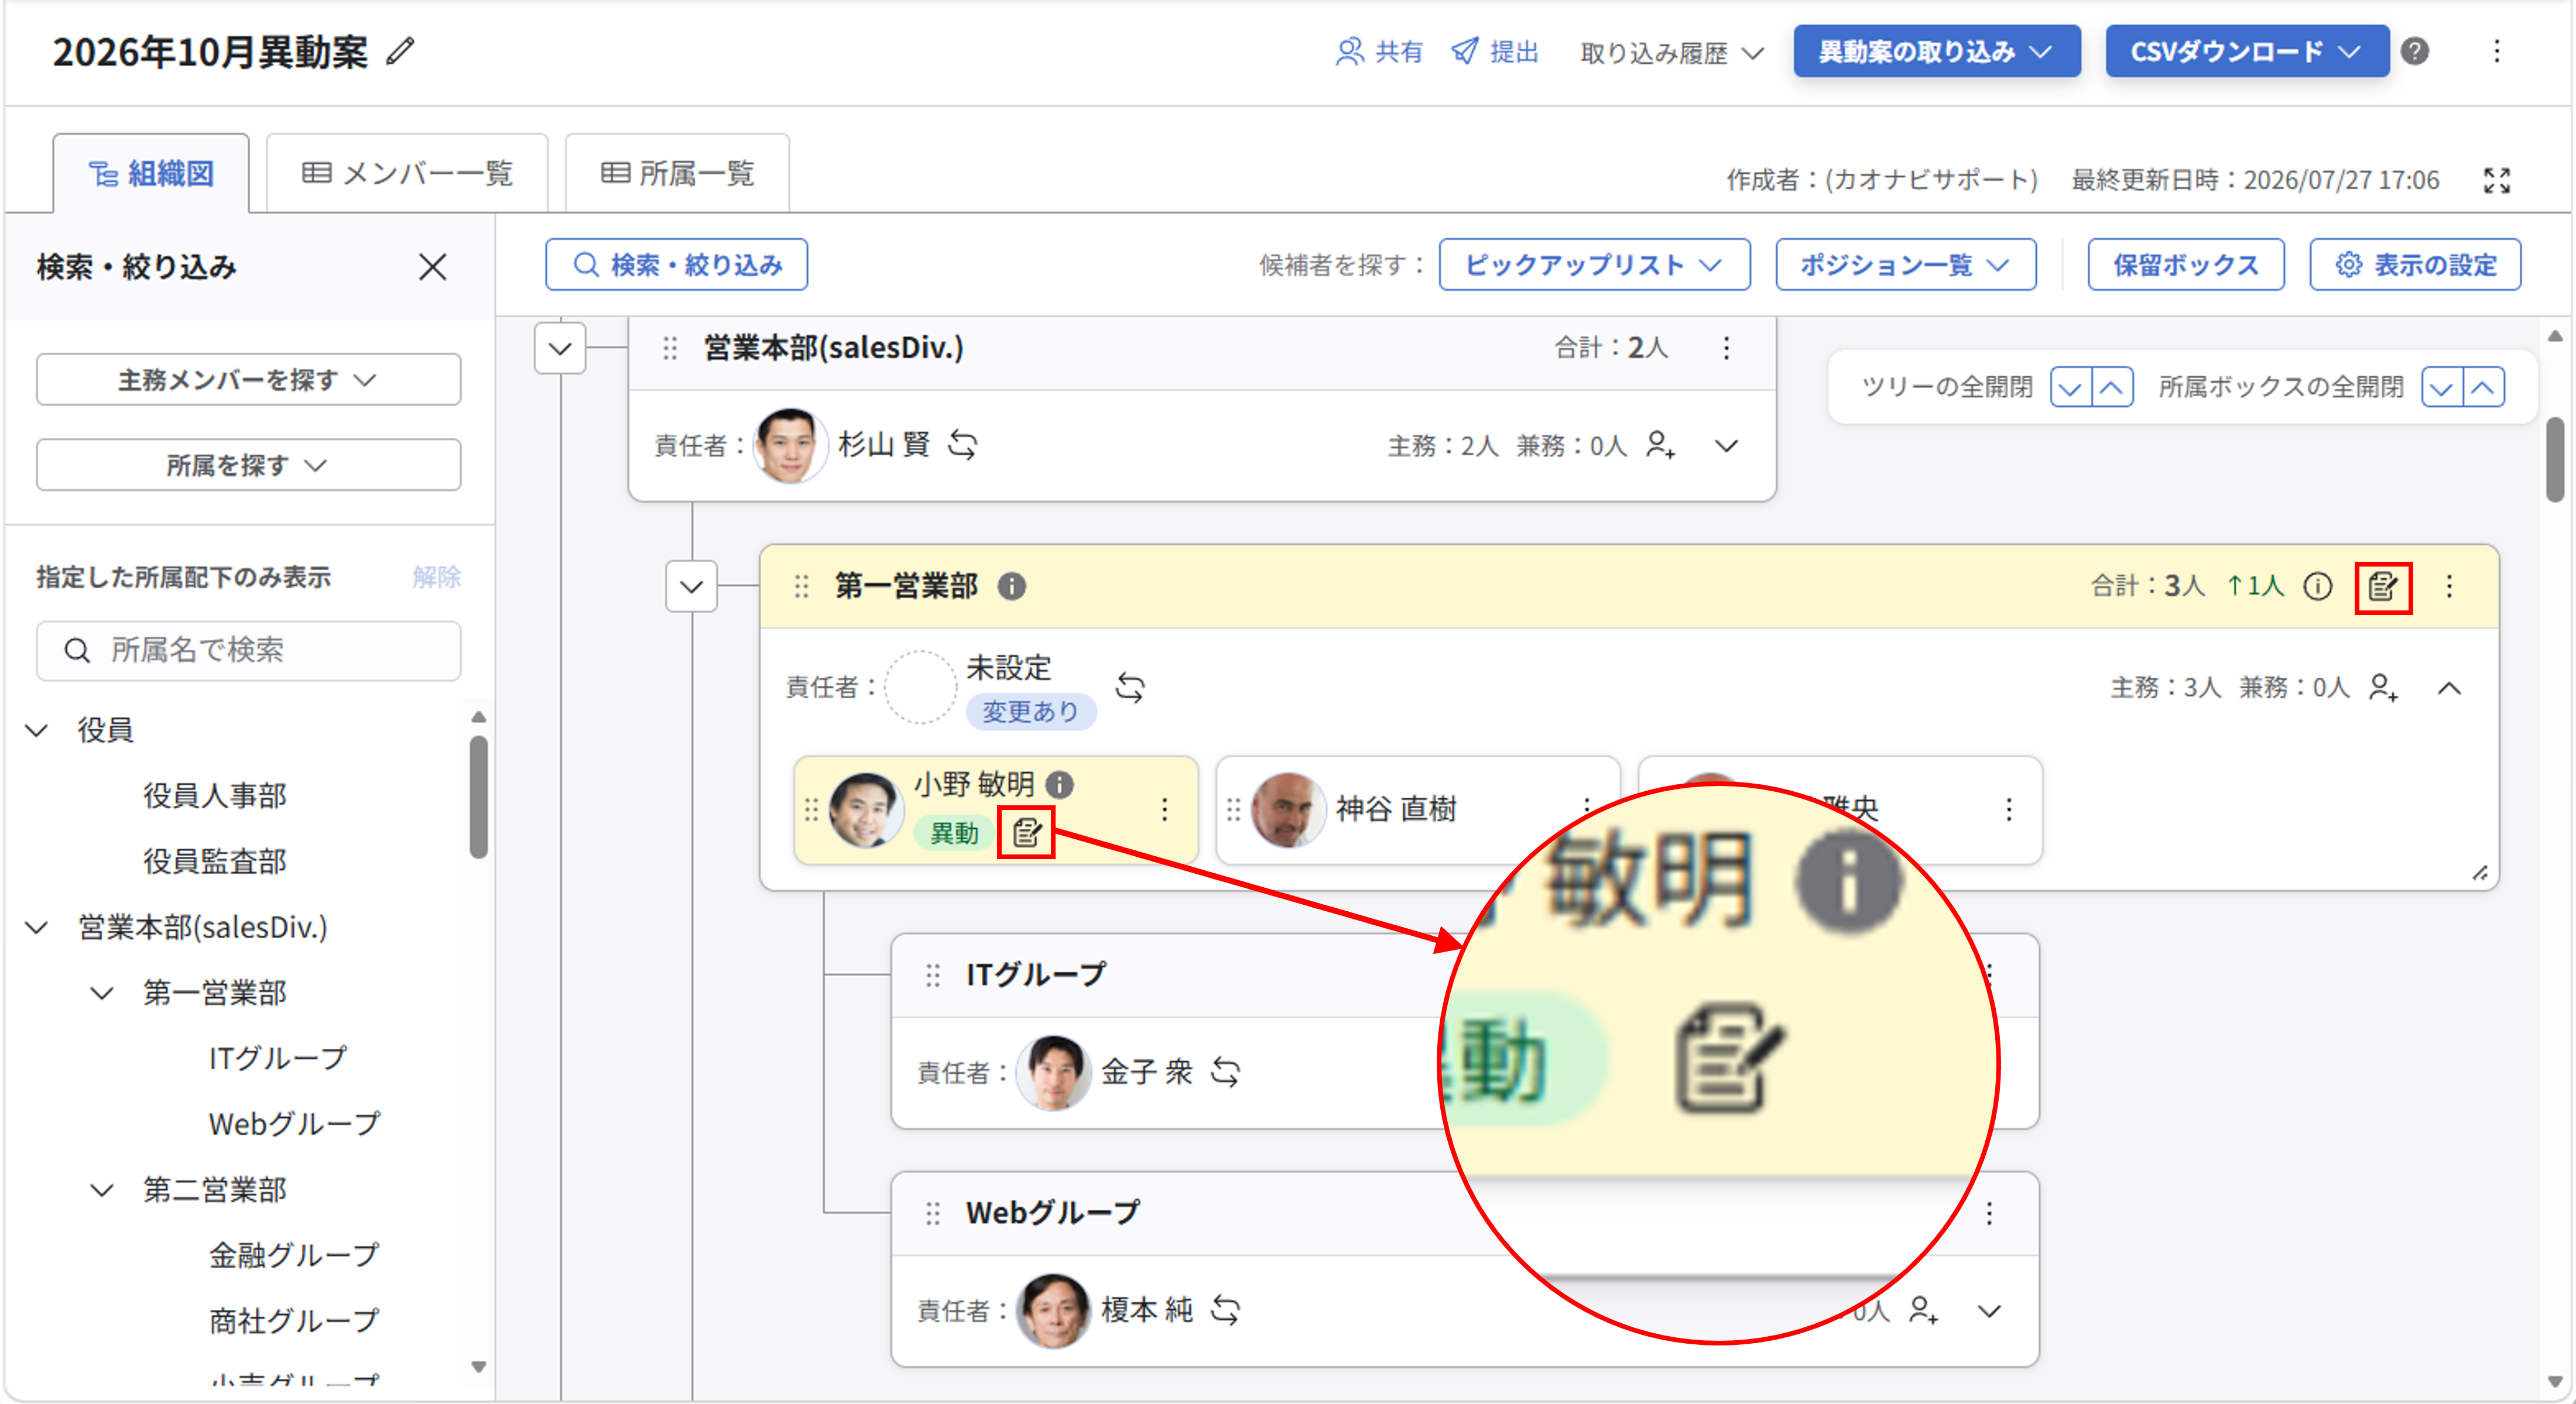Open the ポジション一覧 dropdown

(1905, 265)
